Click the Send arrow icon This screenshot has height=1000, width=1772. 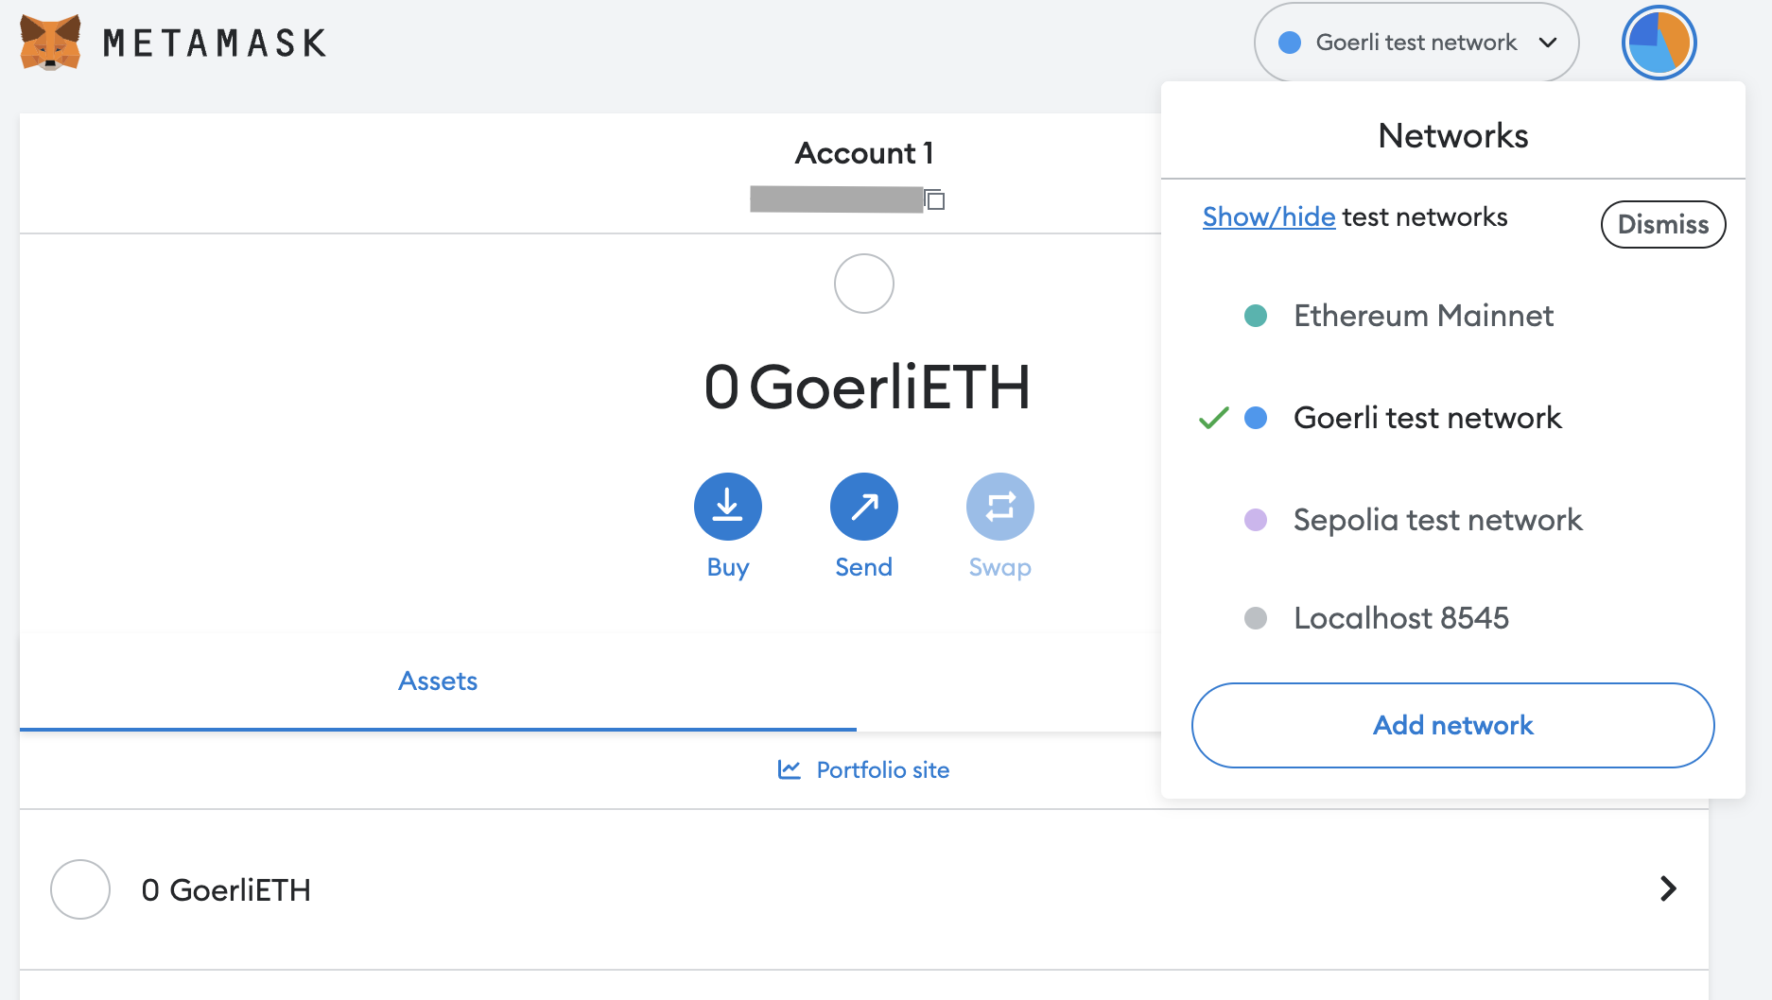(x=864, y=507)
